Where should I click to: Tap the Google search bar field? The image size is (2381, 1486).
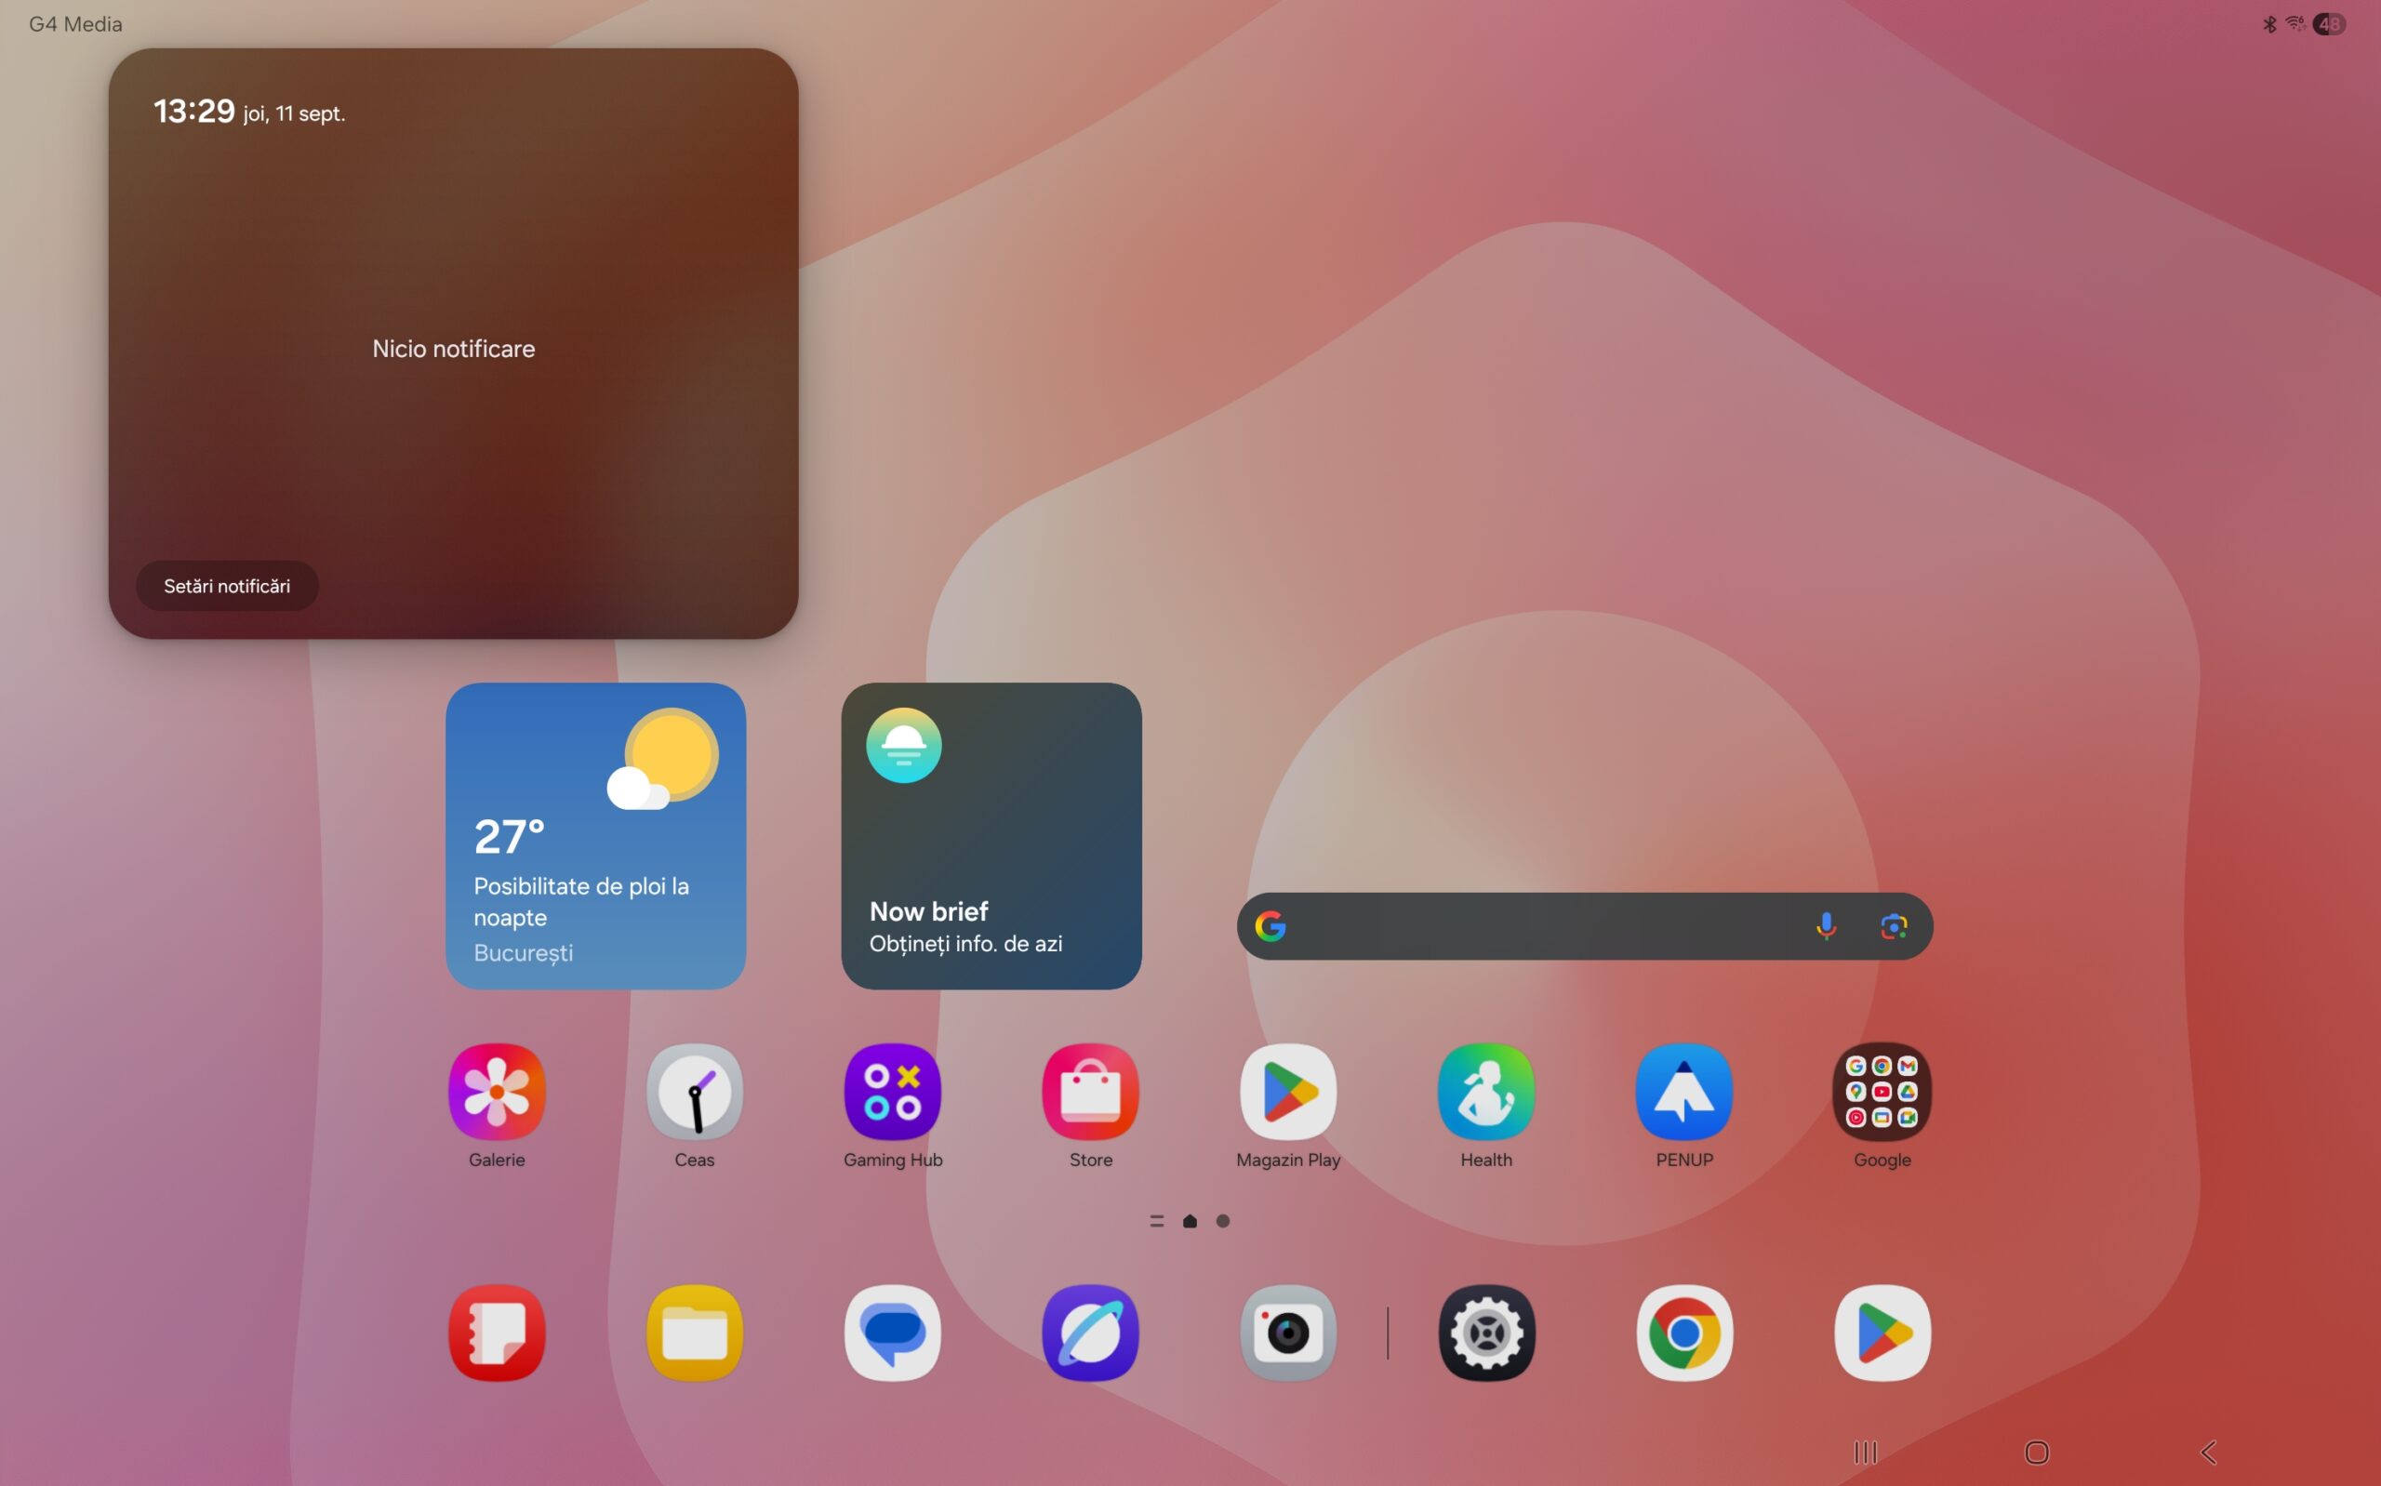[1543, 926]
